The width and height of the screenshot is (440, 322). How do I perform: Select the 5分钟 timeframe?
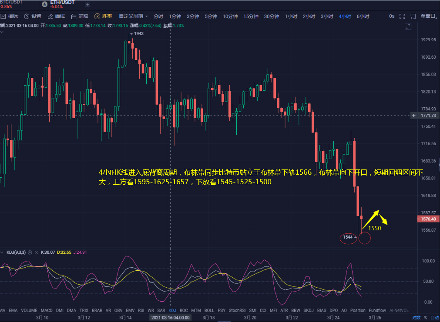coord(211,16)
